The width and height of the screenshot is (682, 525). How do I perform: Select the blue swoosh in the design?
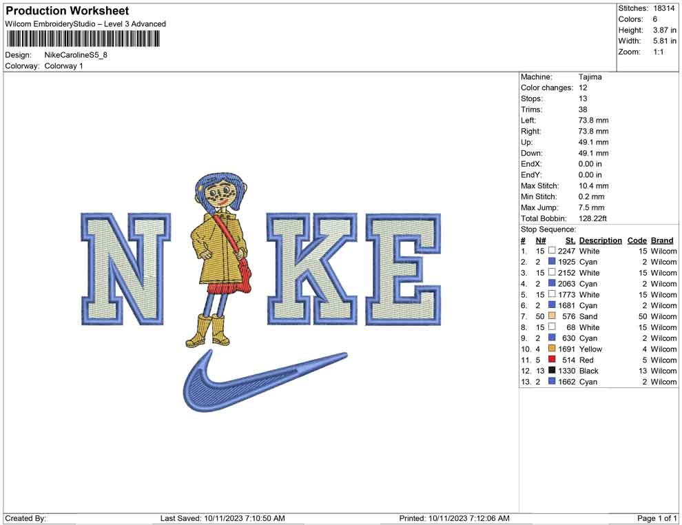pyautogui.click(x=265, y=380)
